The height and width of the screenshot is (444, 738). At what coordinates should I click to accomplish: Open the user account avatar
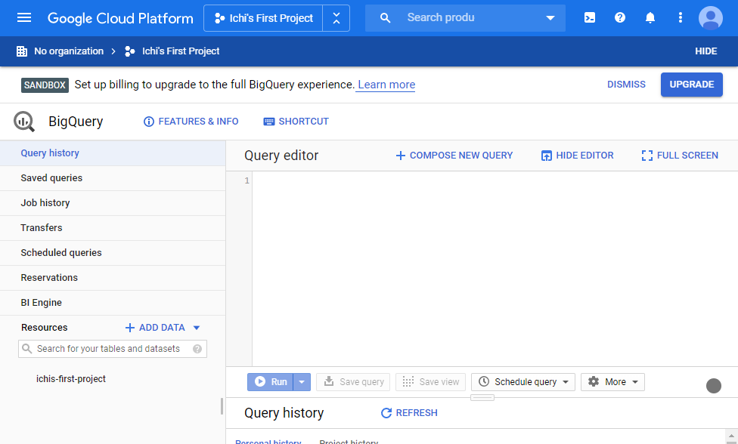coord(710,18)
